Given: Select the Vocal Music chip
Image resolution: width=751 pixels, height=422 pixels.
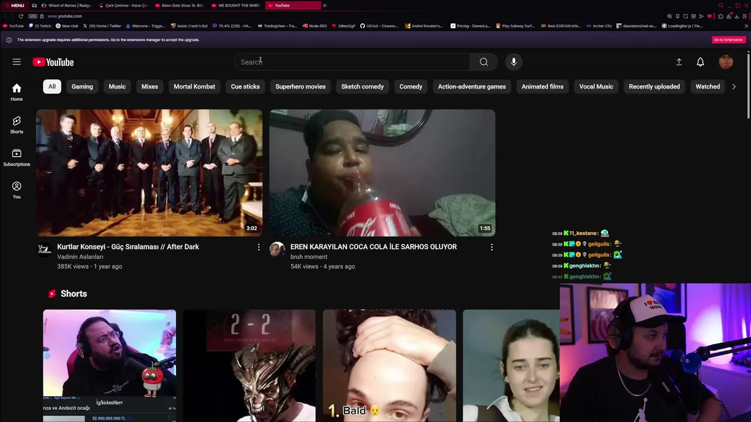Looking at the screenshot, I should point(596,86).
